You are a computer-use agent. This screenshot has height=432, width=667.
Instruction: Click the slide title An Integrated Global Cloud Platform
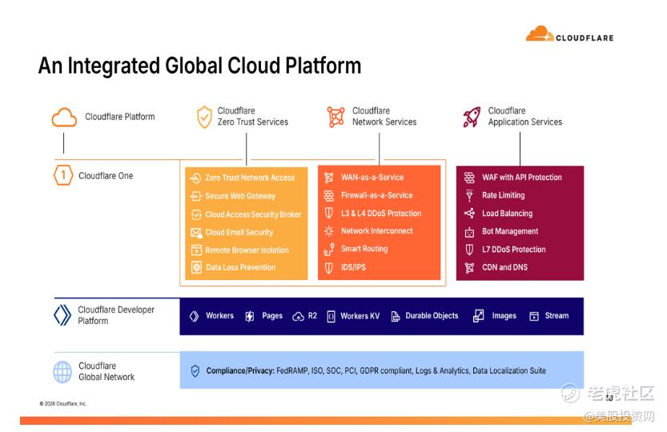coord(199,66)
